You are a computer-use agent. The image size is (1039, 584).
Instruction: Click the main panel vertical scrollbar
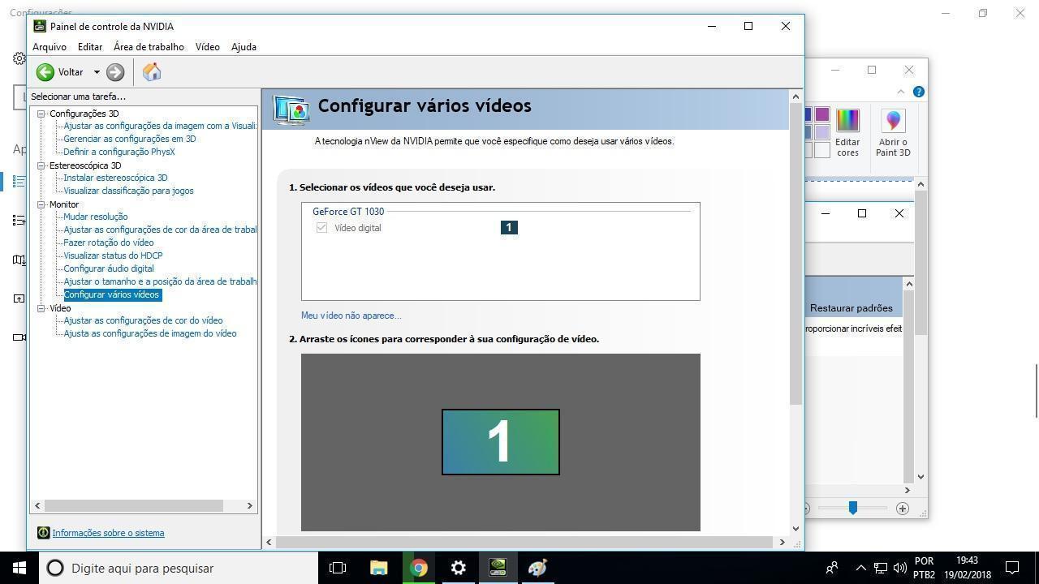tap(795, 254)
